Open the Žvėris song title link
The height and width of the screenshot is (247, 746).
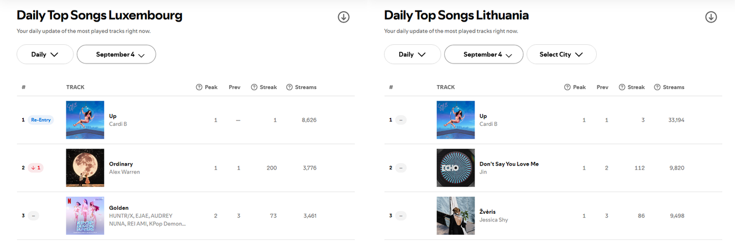[488, 211]
